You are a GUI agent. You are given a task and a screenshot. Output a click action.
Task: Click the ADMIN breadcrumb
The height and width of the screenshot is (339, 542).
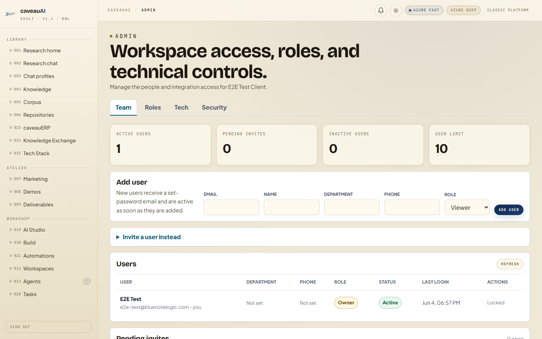[x=149, y=10]
